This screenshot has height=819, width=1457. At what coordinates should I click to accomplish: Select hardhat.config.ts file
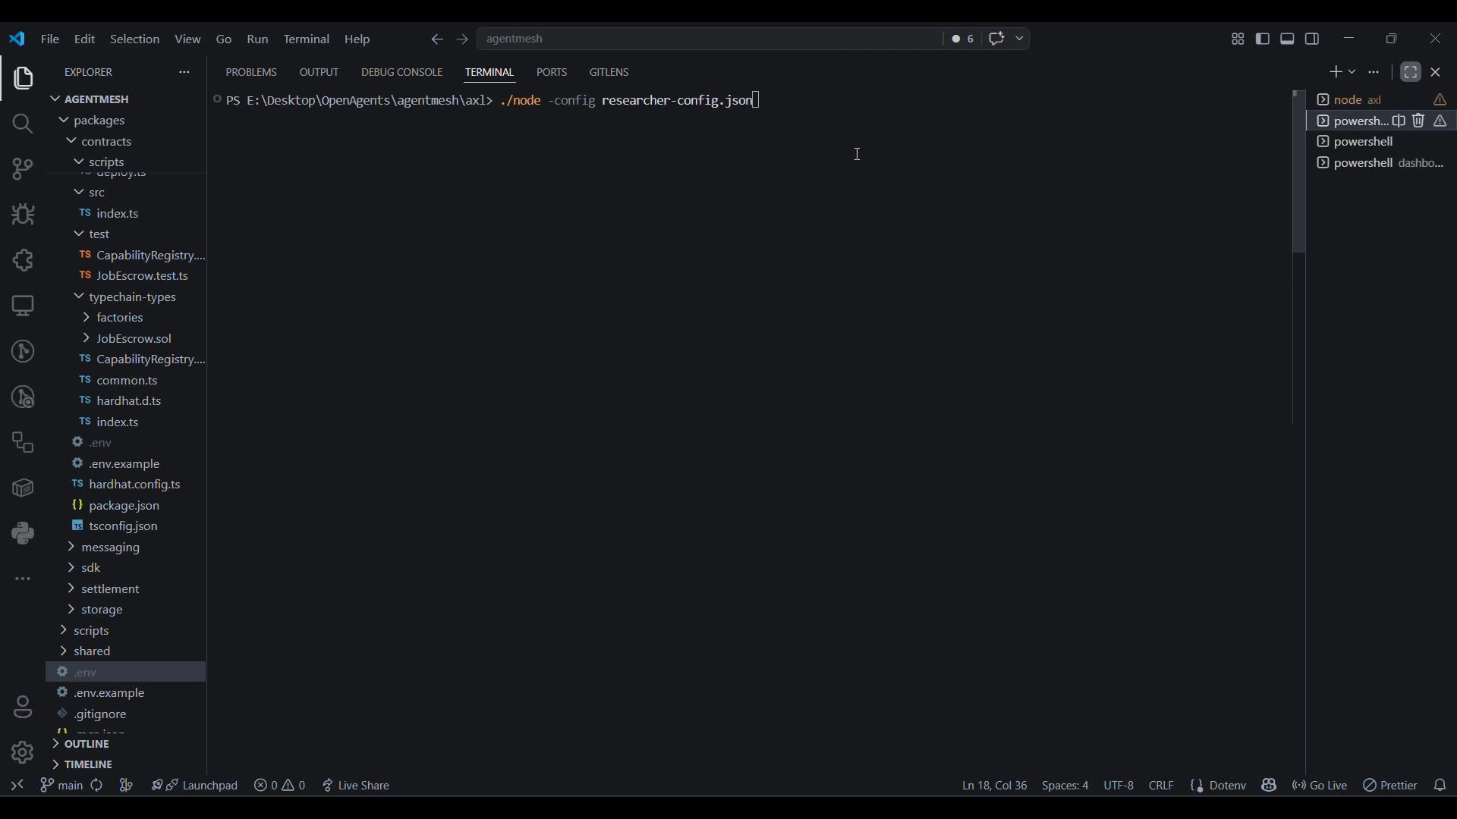pos(135,485)
